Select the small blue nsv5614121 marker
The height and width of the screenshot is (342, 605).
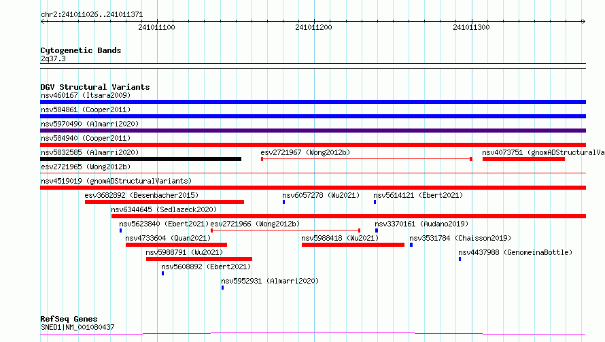pos(375,202)
